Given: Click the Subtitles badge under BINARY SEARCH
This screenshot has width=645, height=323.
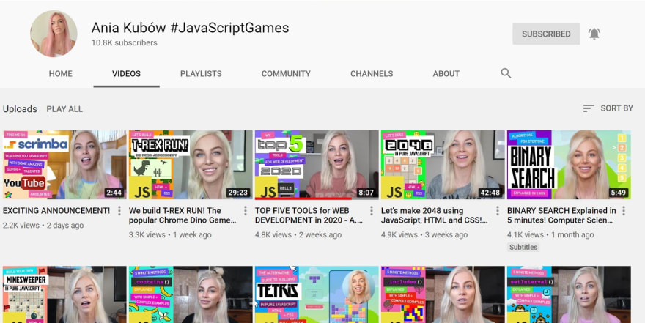Looking at the screenshot, I should (523, 247).
